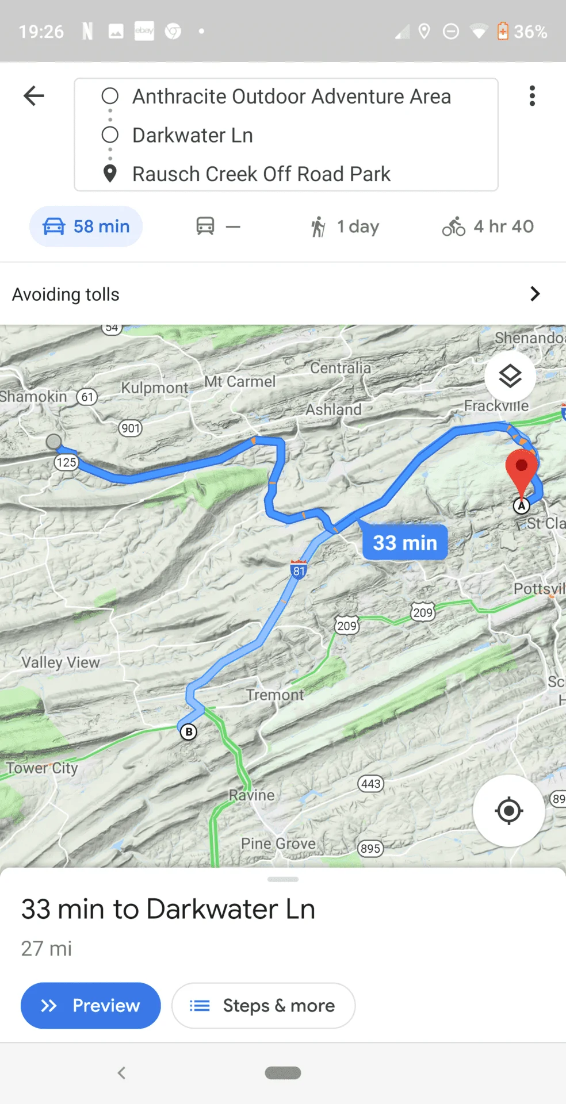Open the three-dot overflow menu
The image size is (566, 1104).
[x=532, y=96]
